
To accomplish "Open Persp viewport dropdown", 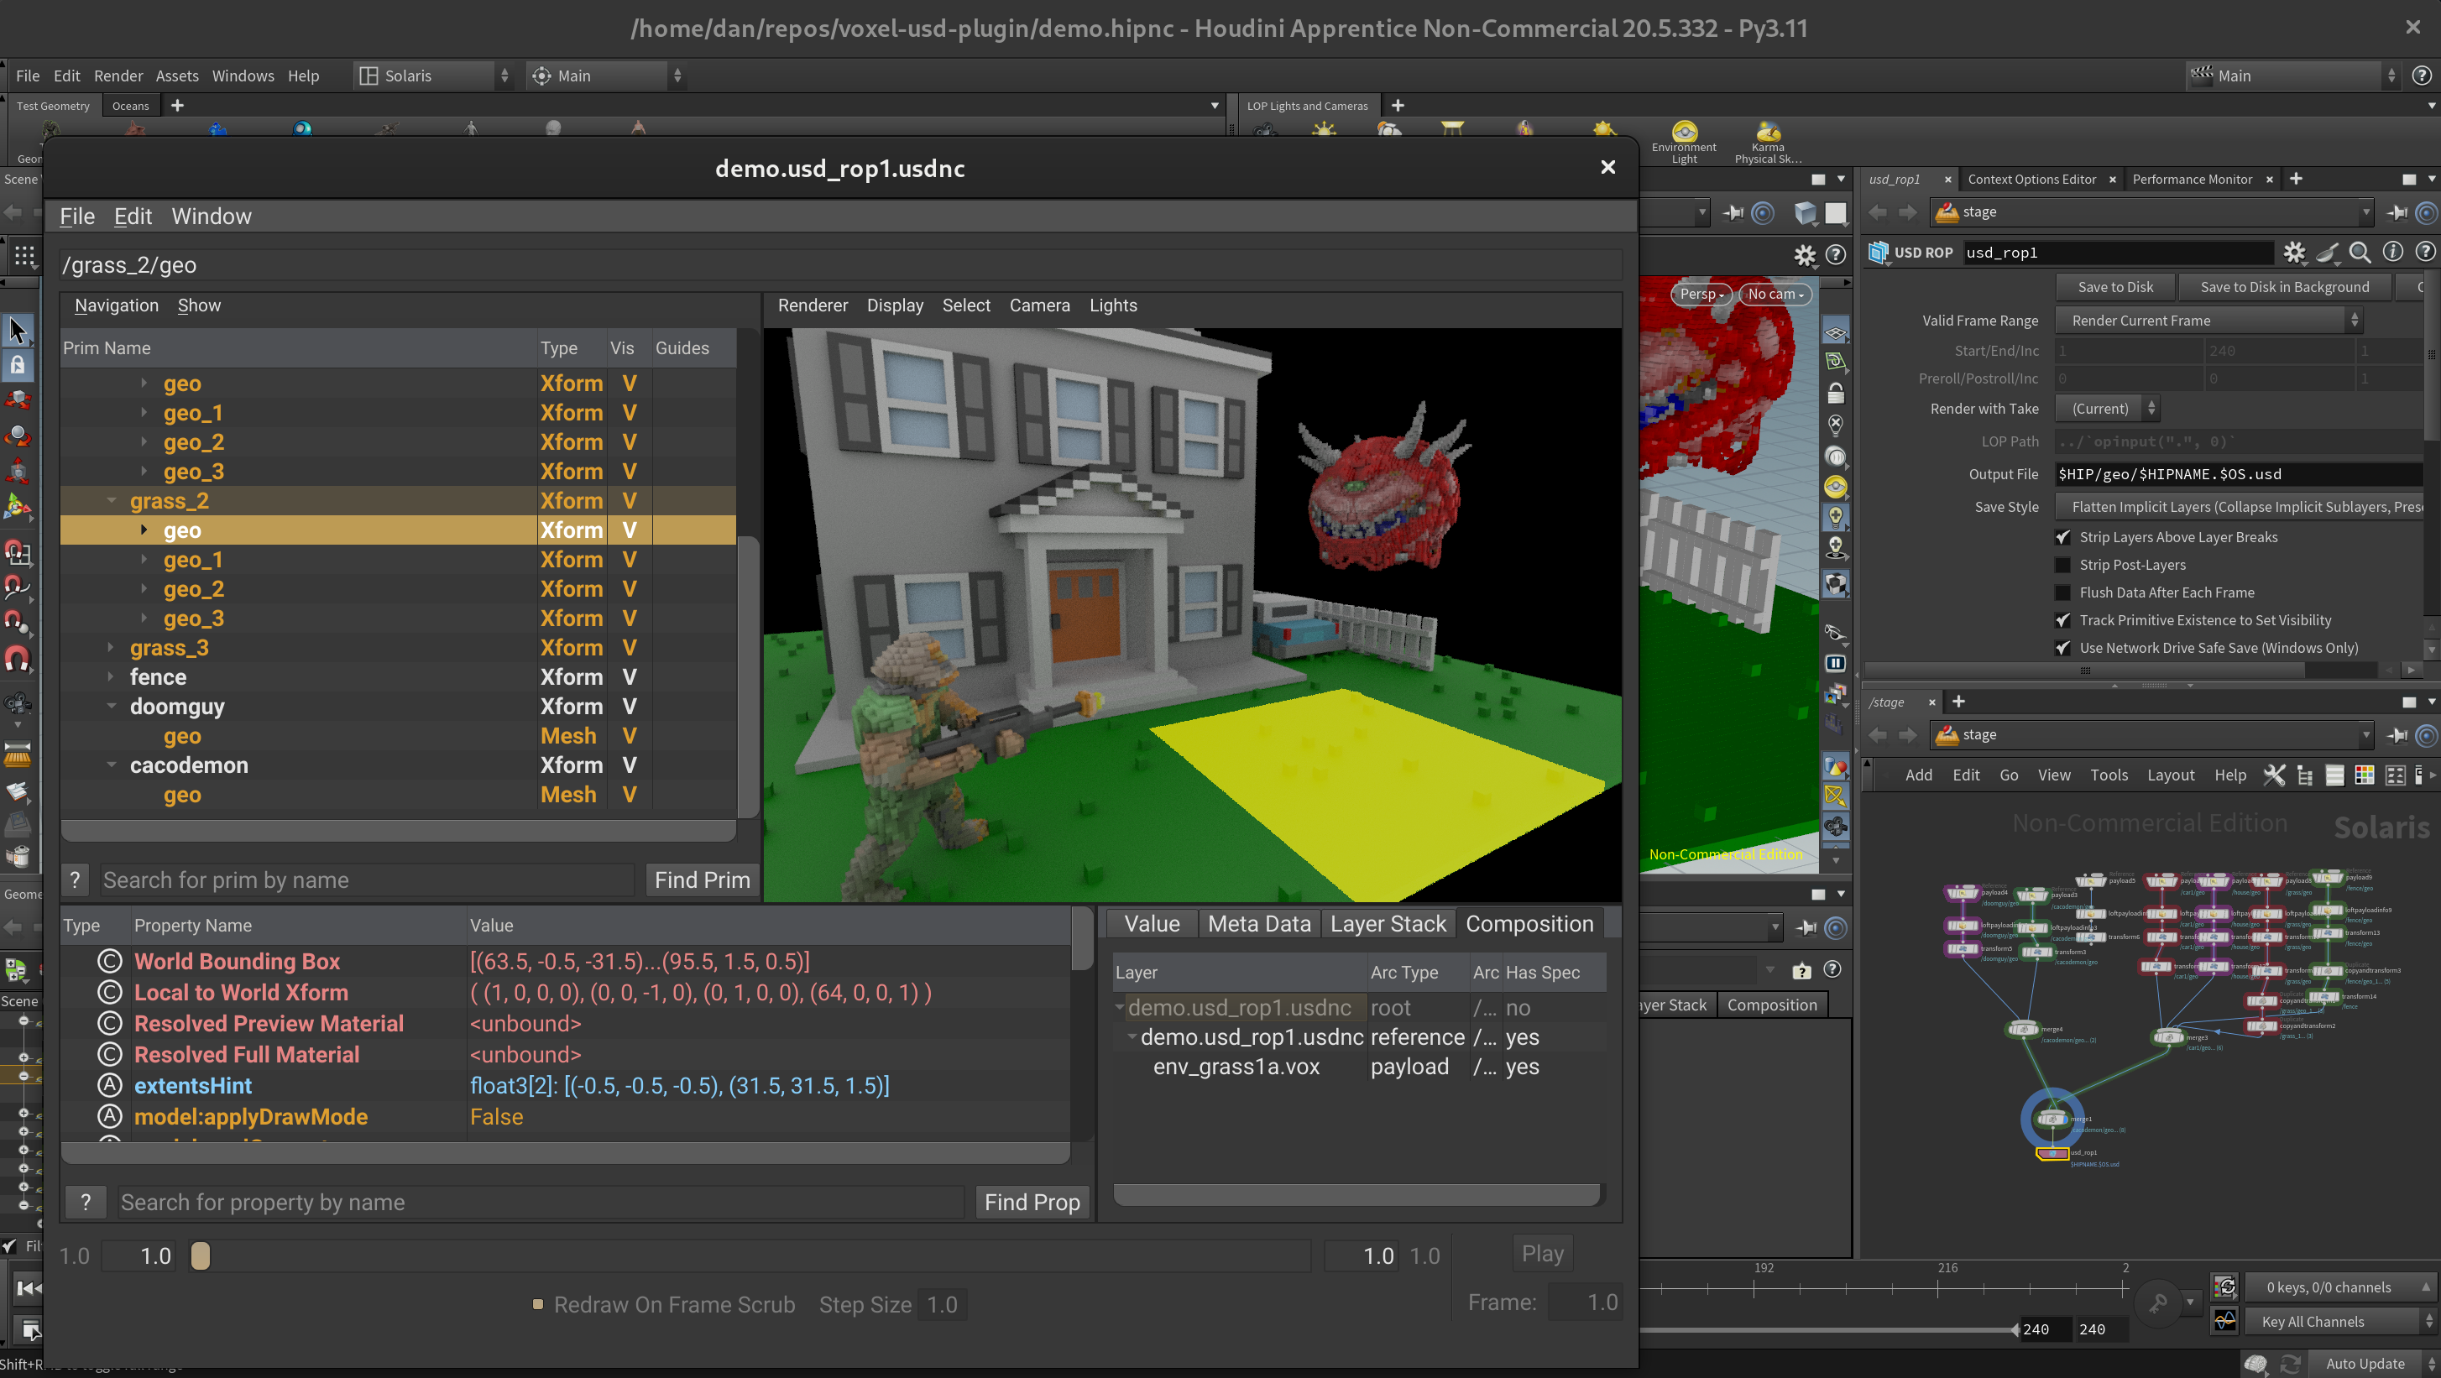I will [x=1701, y=294].
